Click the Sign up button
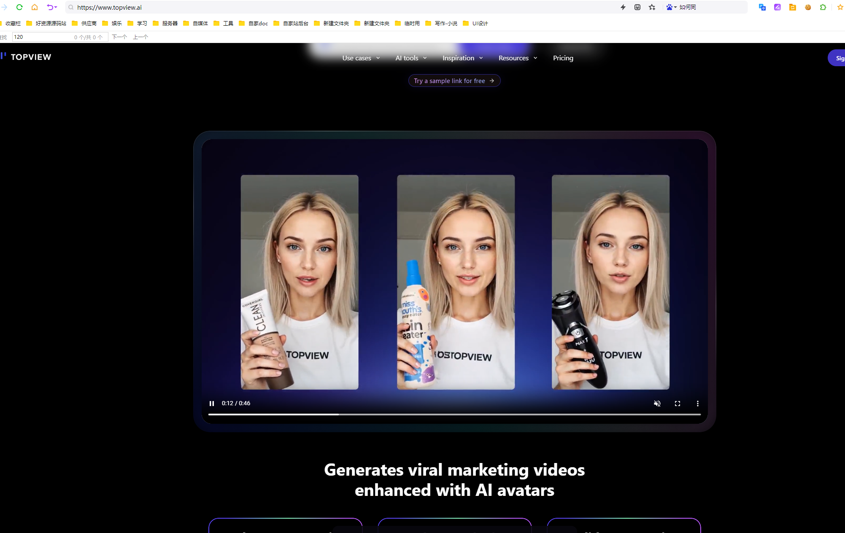845x533 pixels. click(x=837, y=58)
